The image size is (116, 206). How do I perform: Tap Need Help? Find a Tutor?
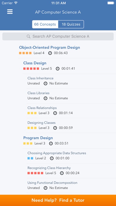point(58,200)
